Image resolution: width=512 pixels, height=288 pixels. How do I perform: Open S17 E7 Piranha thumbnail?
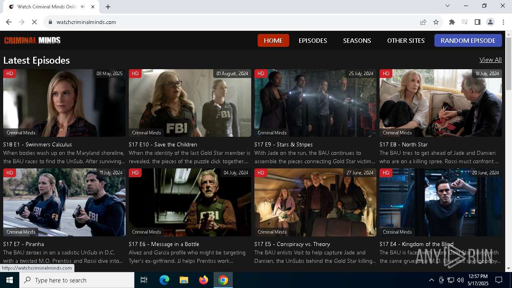point(64,202)
